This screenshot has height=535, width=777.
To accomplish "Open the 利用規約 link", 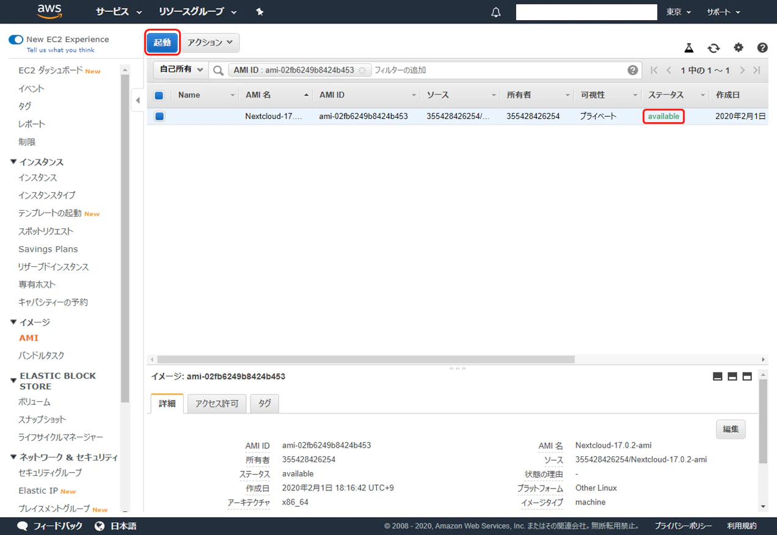I will [742, 526].
